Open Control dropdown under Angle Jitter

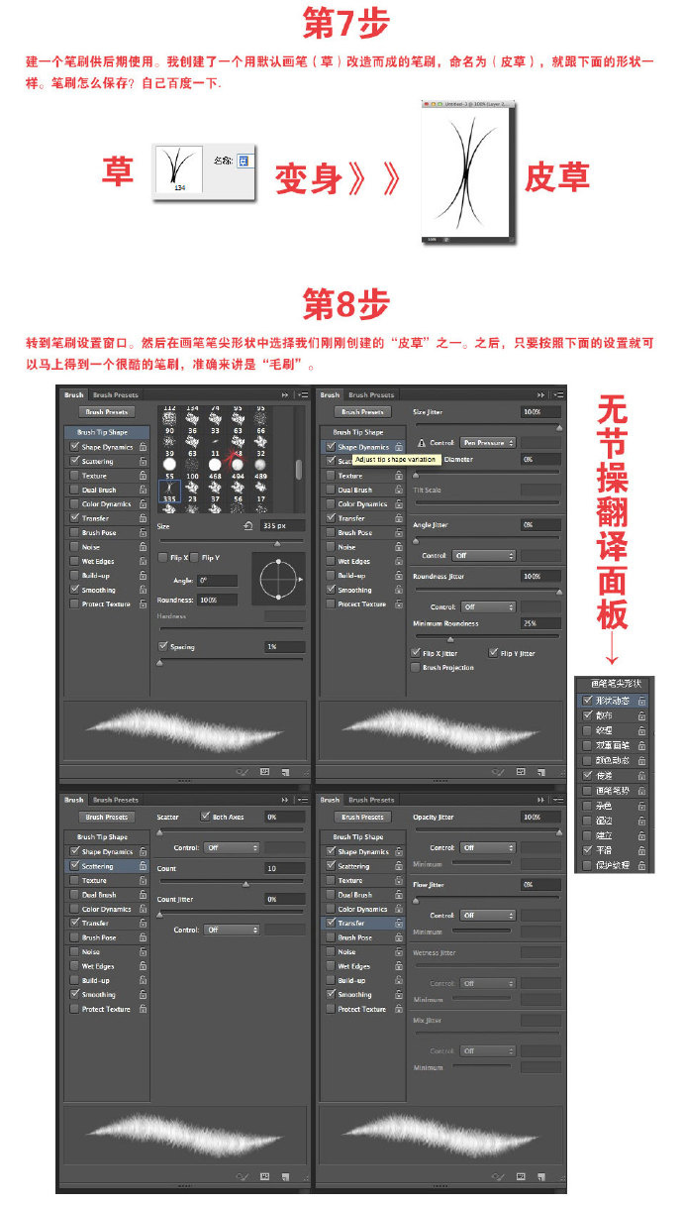(484, 556)
